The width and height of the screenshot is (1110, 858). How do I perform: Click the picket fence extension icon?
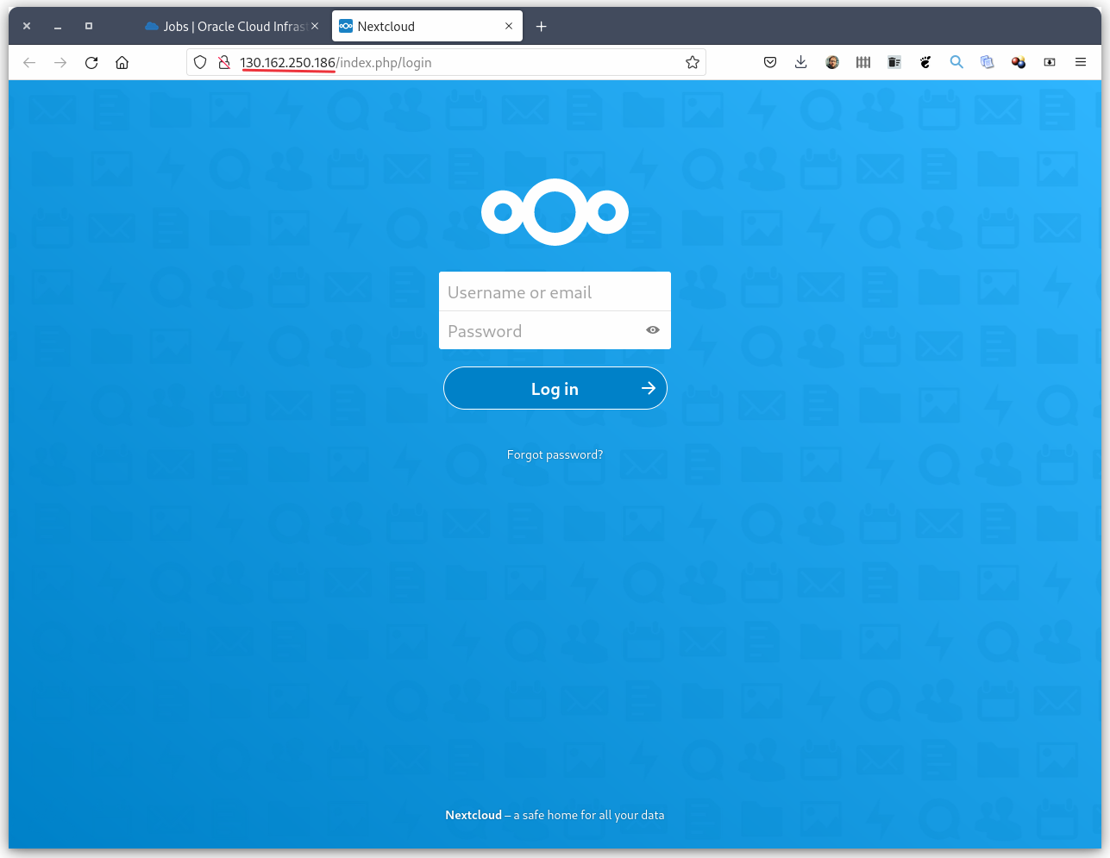(863, 62)
